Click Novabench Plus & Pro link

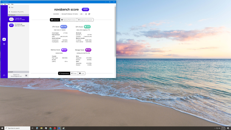point(17,12)
